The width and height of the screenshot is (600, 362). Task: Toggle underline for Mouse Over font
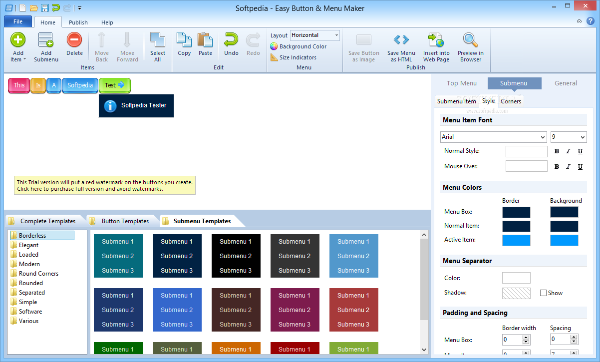580,167
